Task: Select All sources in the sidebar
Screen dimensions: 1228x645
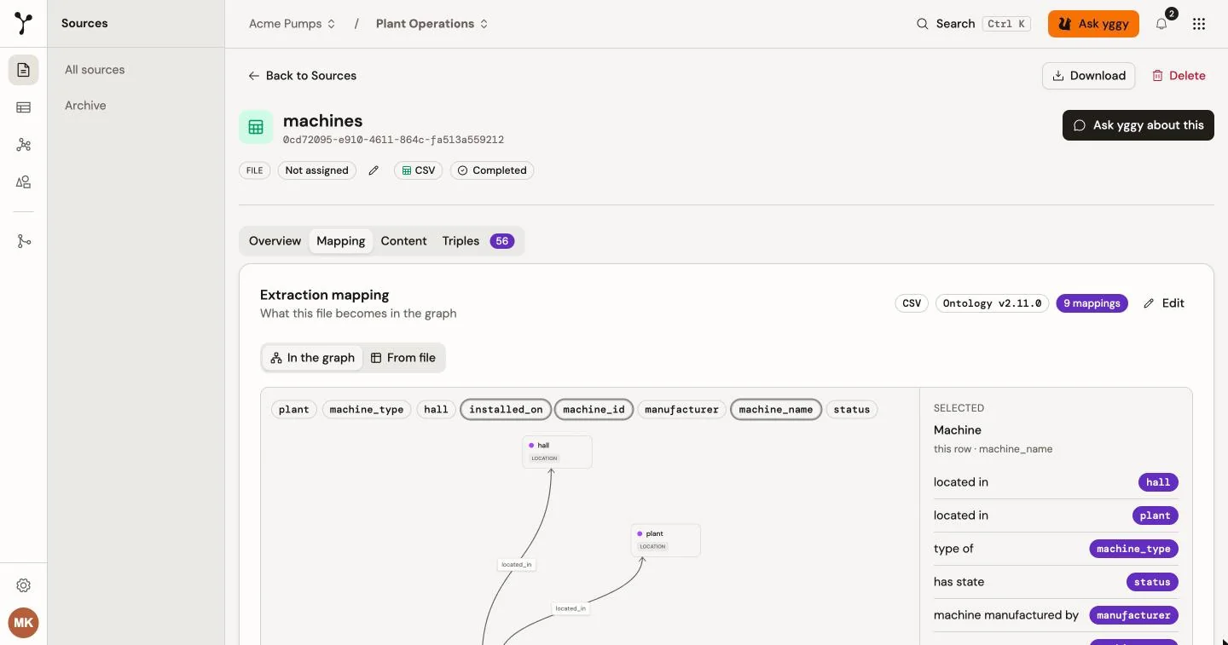Action: click(95, 70)
